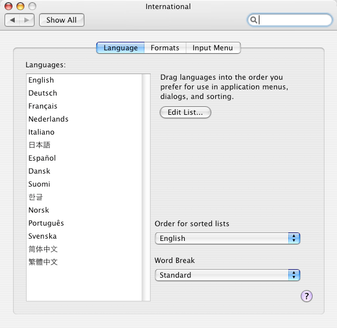This screenshot has width=337, height=328.
Task: Open help with the question mark button
Action: (x=306, y=296)
